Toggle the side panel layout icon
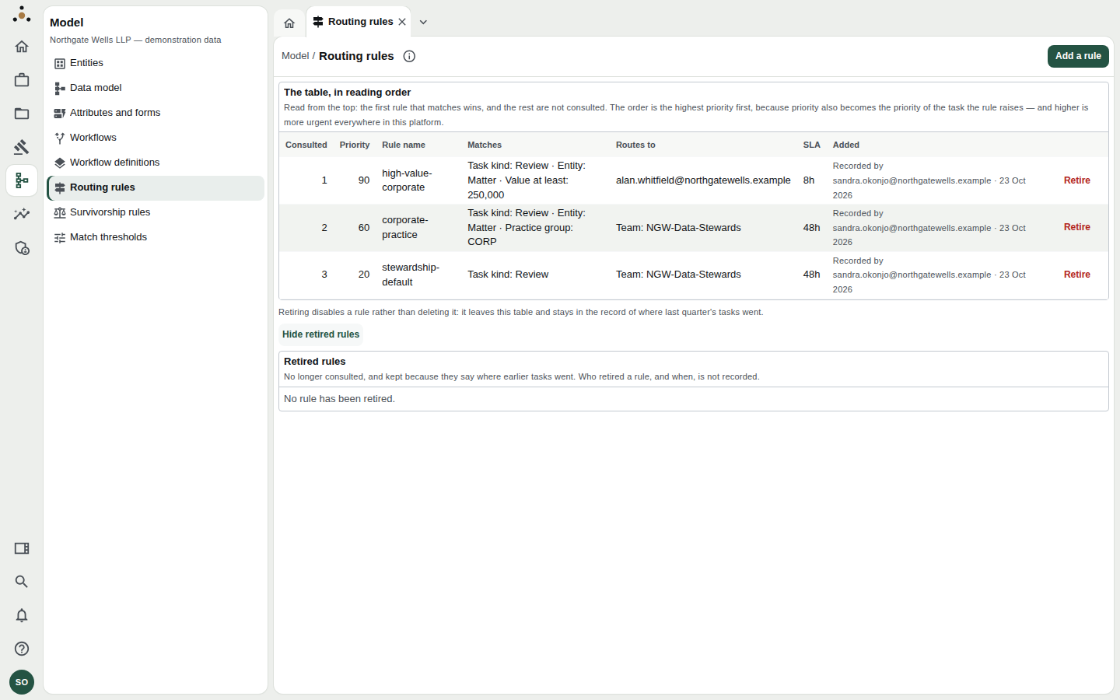Screen dimensions: 1120x700 point(22,548)
